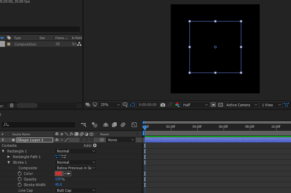This screenshot has width=291, height=193.
Task: Toggle mask and shape path visibility
Action: click(x=132, y=105)
